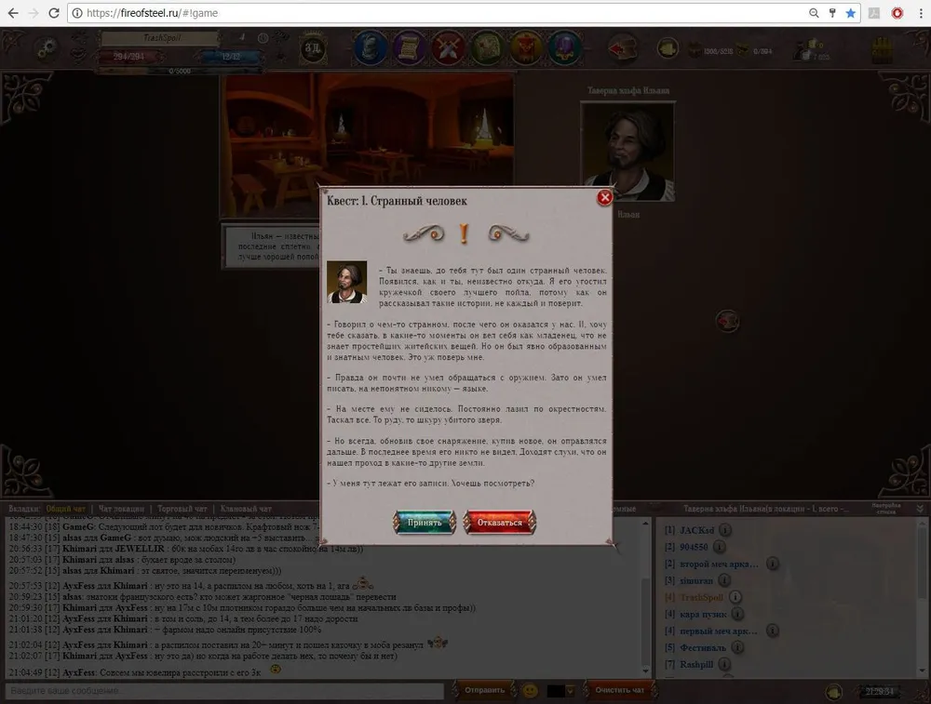Show info for второй меч арка player

pyautogui.click(x=772, y=564)
